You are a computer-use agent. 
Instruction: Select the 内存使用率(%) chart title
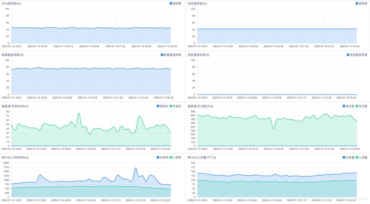[197, 4]
